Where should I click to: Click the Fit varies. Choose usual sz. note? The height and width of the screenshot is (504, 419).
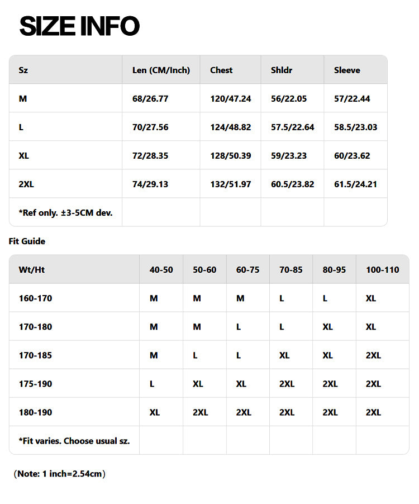(x=74, y=440)
